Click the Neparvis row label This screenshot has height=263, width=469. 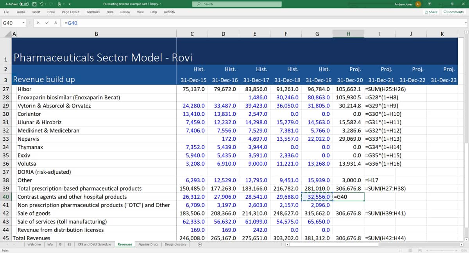[x=28, y=139]
